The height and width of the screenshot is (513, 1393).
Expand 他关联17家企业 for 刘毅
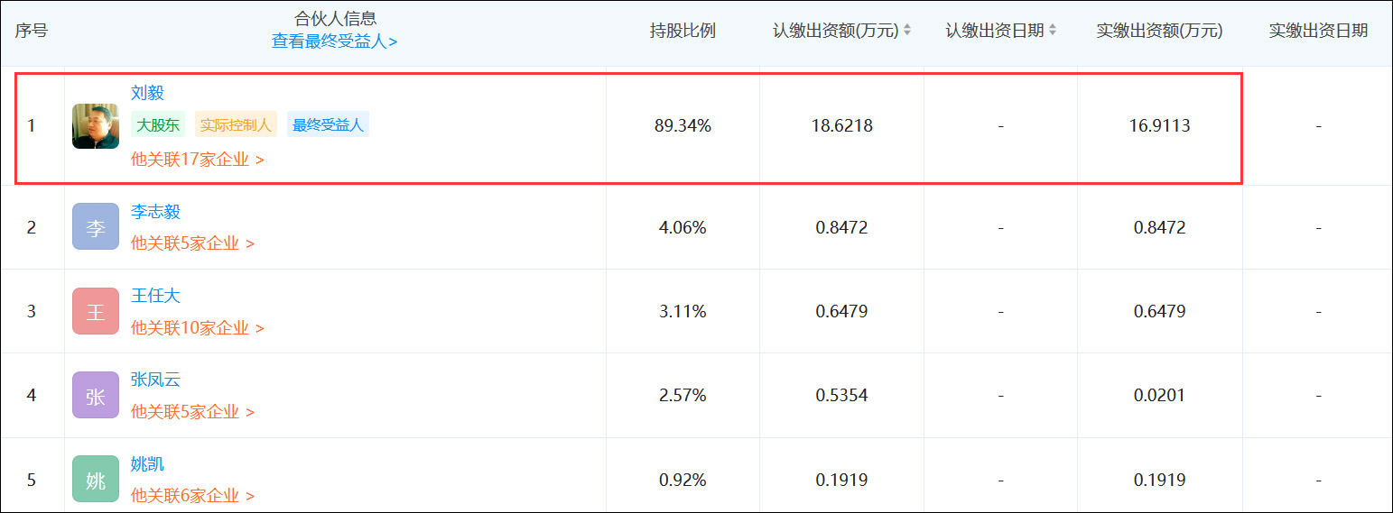click(x=198, y=160)
